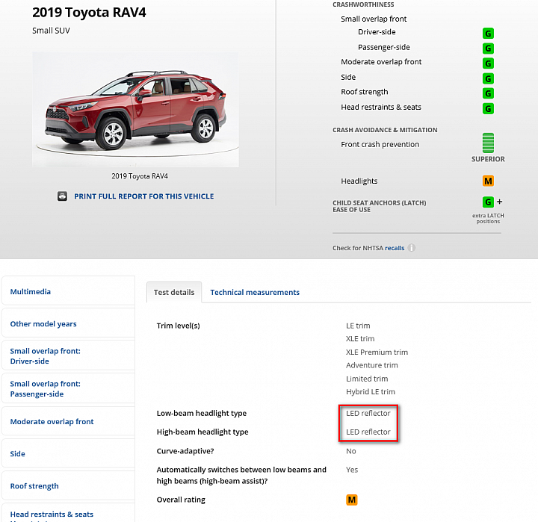The image size is (538, 522).
Task: Click the Low-beam headlight type label
Action: point(202,413)
